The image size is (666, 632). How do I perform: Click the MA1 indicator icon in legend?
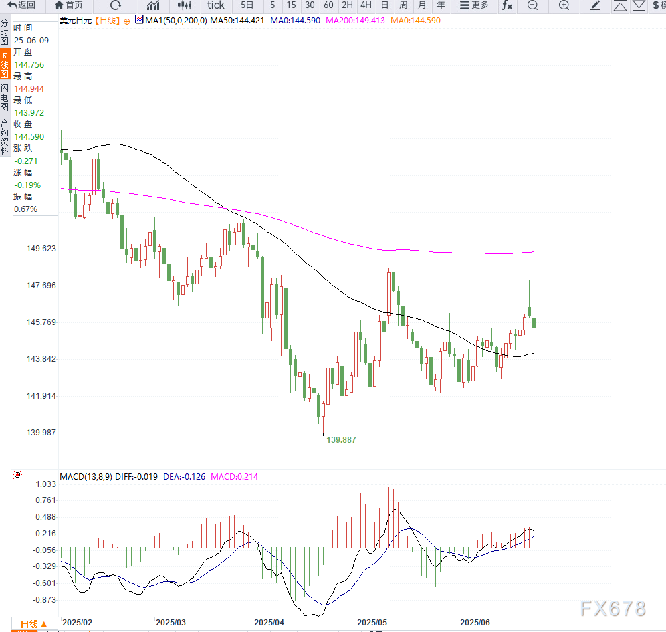point(139,20)
